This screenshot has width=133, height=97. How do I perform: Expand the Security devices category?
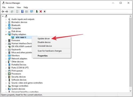pos(6,77)
